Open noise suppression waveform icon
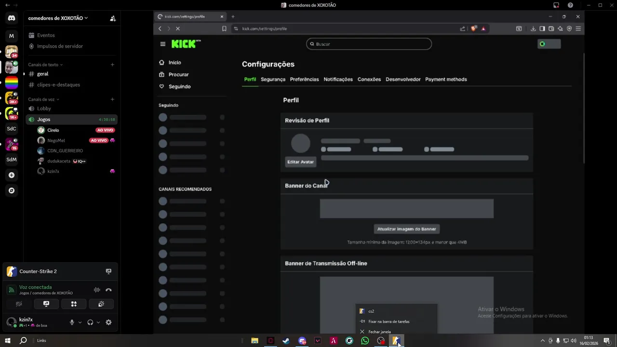The height and width of the screenshot is (347, 617). 97,290
